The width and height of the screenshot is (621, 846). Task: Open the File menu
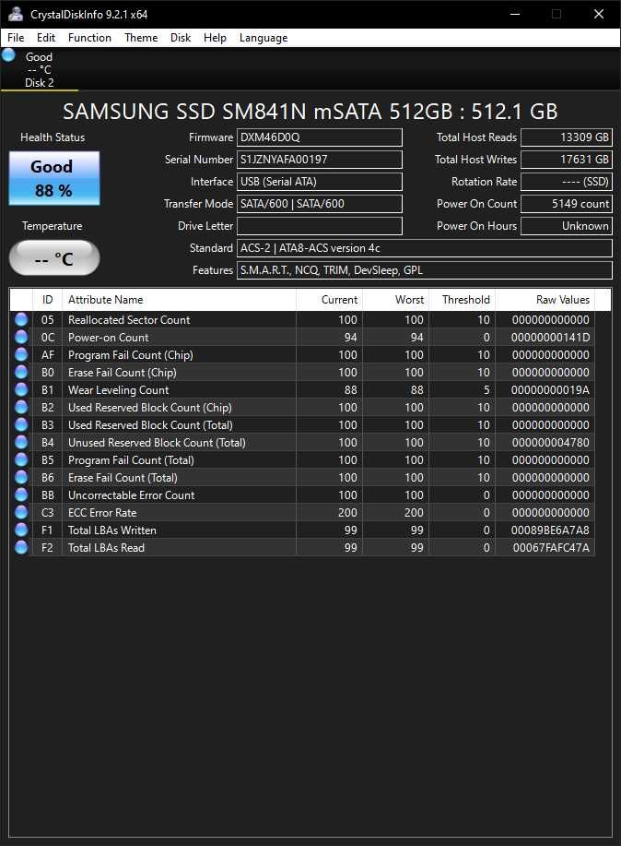(16, 38)
